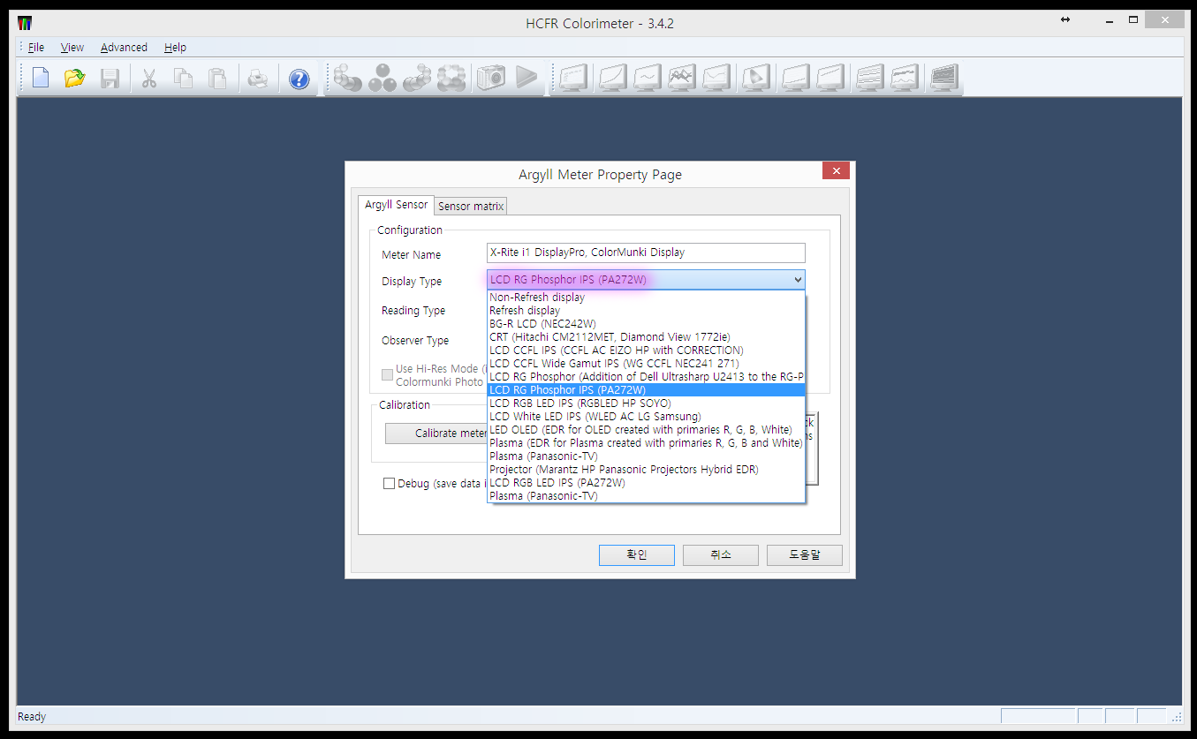Viewport: 1197px width, 739px height.
Task: Select Projector Marantz HP Panasonic option
Action: tap(646, 470)
